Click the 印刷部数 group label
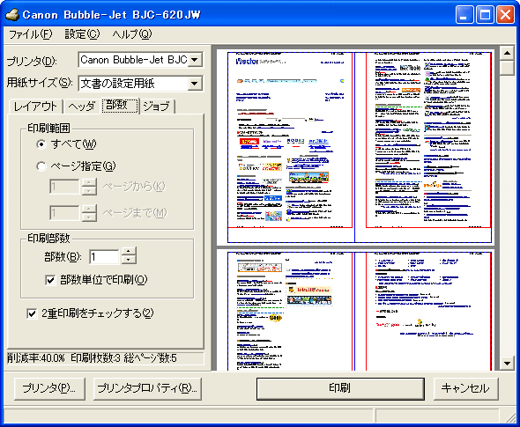Screen dimensions: 520x427 [x=48, y=238]
